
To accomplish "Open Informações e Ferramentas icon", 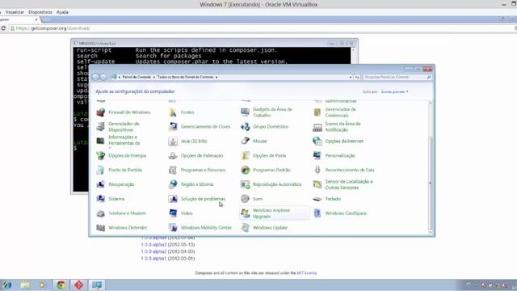I will [x=100, y=141].
